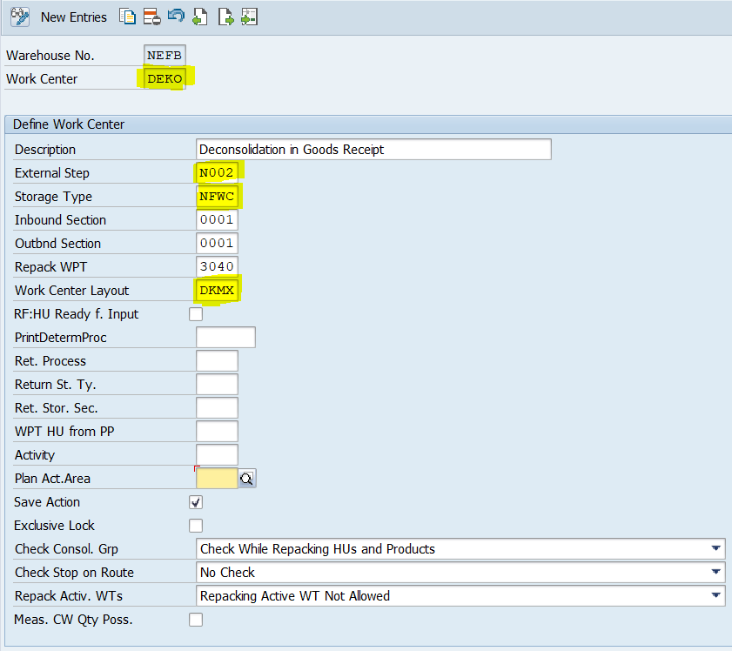
Task: Open search help for Plan Act.Area
Action: pyautogui.click(x=246, y=478)
